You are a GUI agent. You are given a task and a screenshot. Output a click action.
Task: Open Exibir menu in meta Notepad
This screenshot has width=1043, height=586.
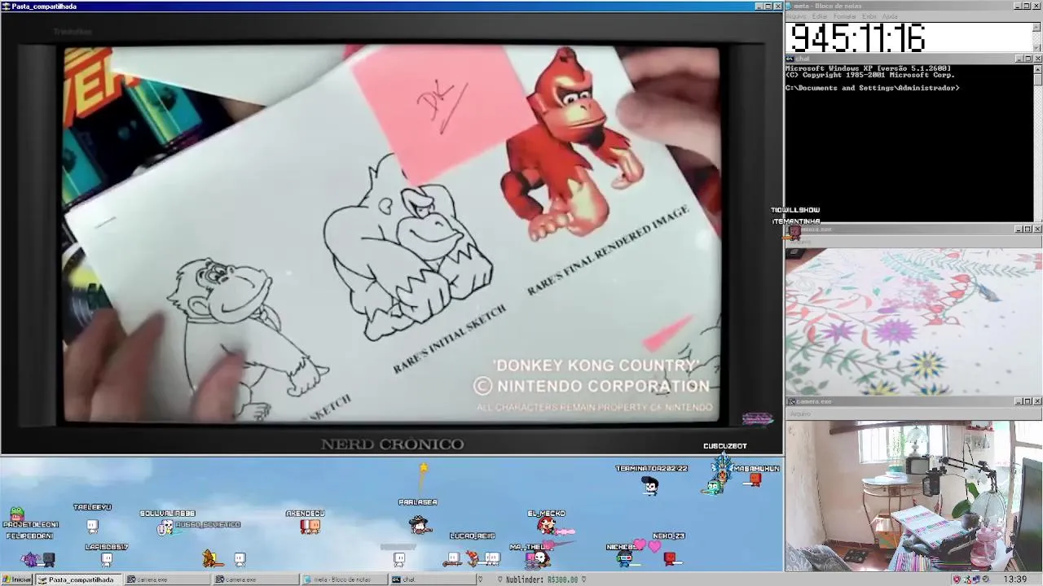tap(869, 16)
